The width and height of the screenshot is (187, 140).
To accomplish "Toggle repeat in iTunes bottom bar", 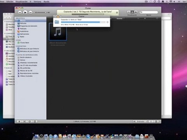I will [30, 121].
